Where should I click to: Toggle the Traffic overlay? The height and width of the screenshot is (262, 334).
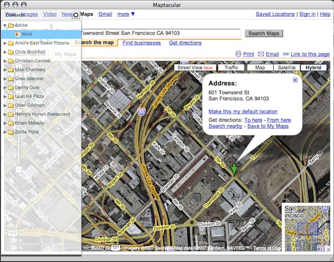[232, 67]
